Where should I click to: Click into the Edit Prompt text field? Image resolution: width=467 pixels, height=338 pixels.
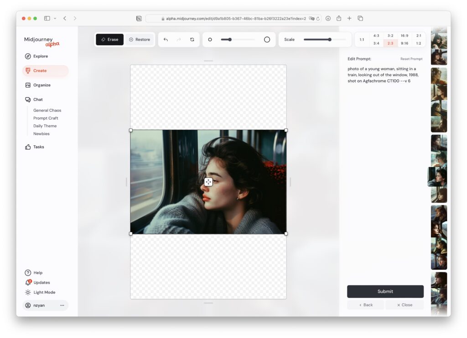[385, 75]
